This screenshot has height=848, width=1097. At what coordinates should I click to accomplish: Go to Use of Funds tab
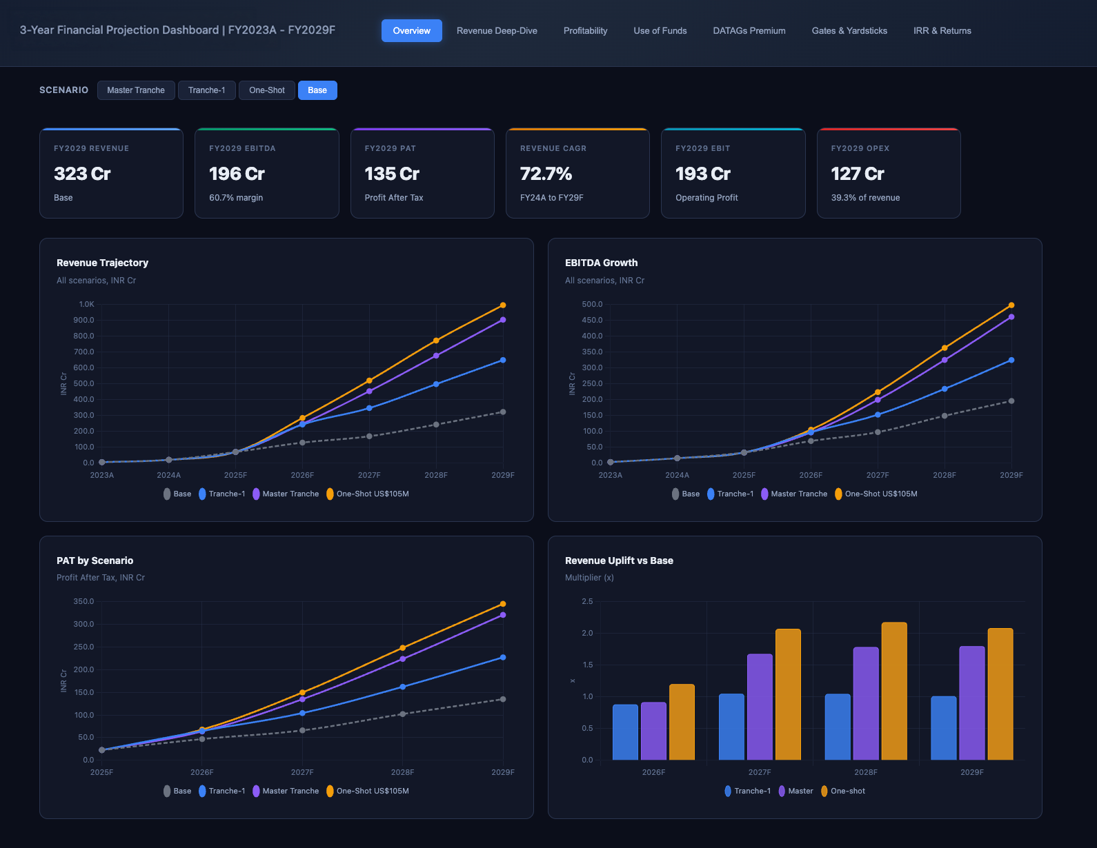(x=660, y=31)
